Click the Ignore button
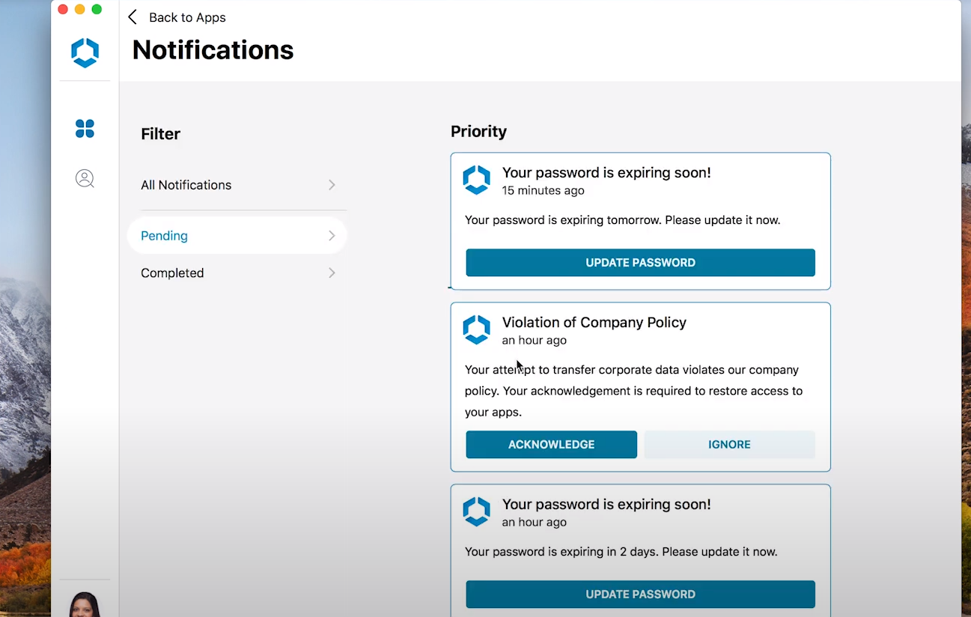 tap(728, 444)
